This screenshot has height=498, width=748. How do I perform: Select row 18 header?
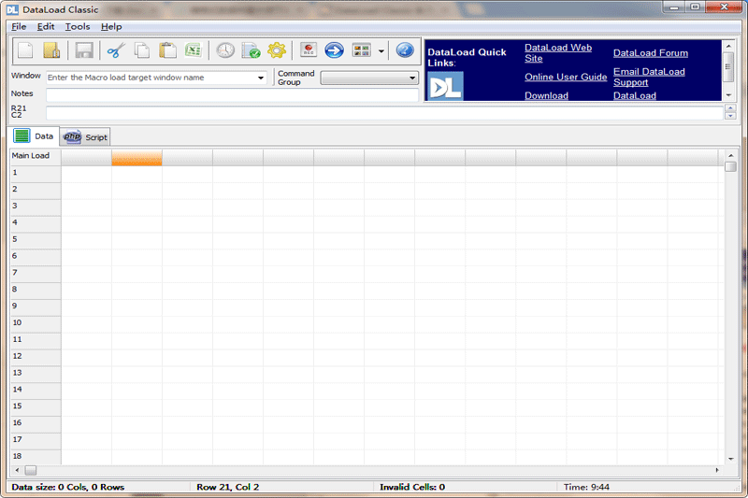pos(36,457)
